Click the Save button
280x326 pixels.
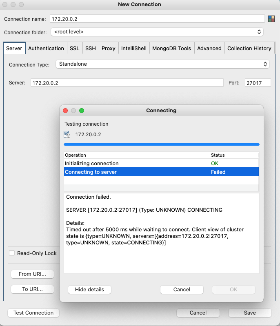pyautogui.click(x=250, y=313)
